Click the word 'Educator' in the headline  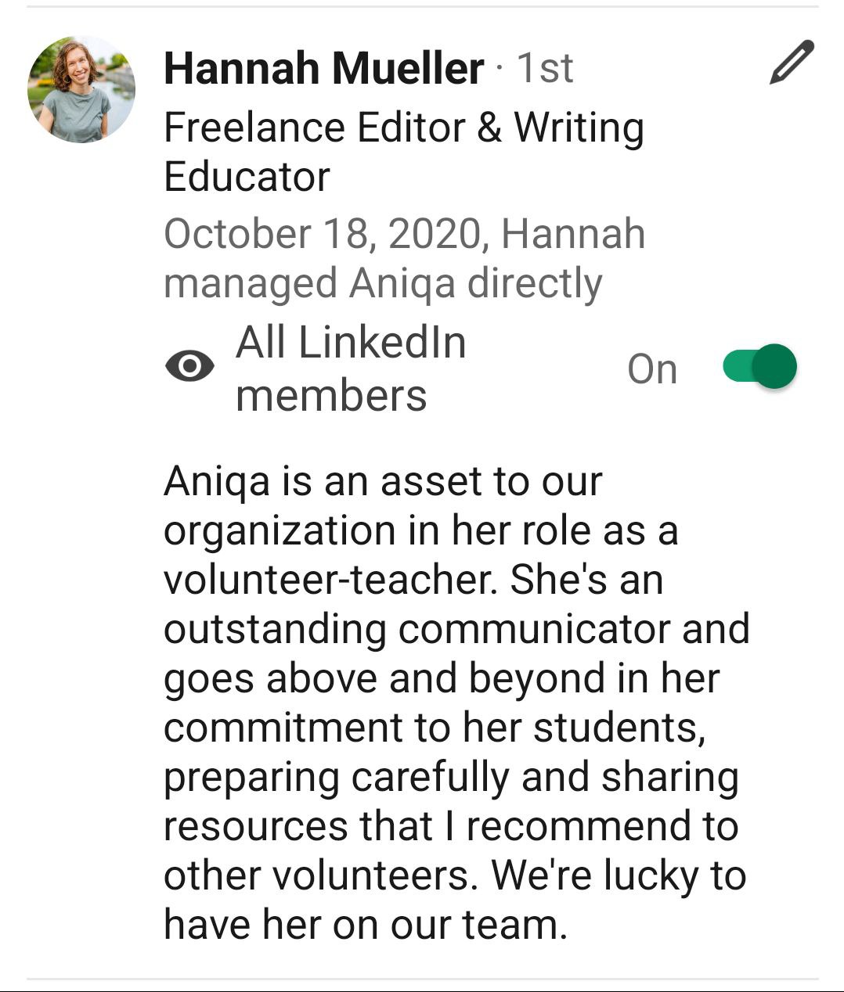coord(247,177)
